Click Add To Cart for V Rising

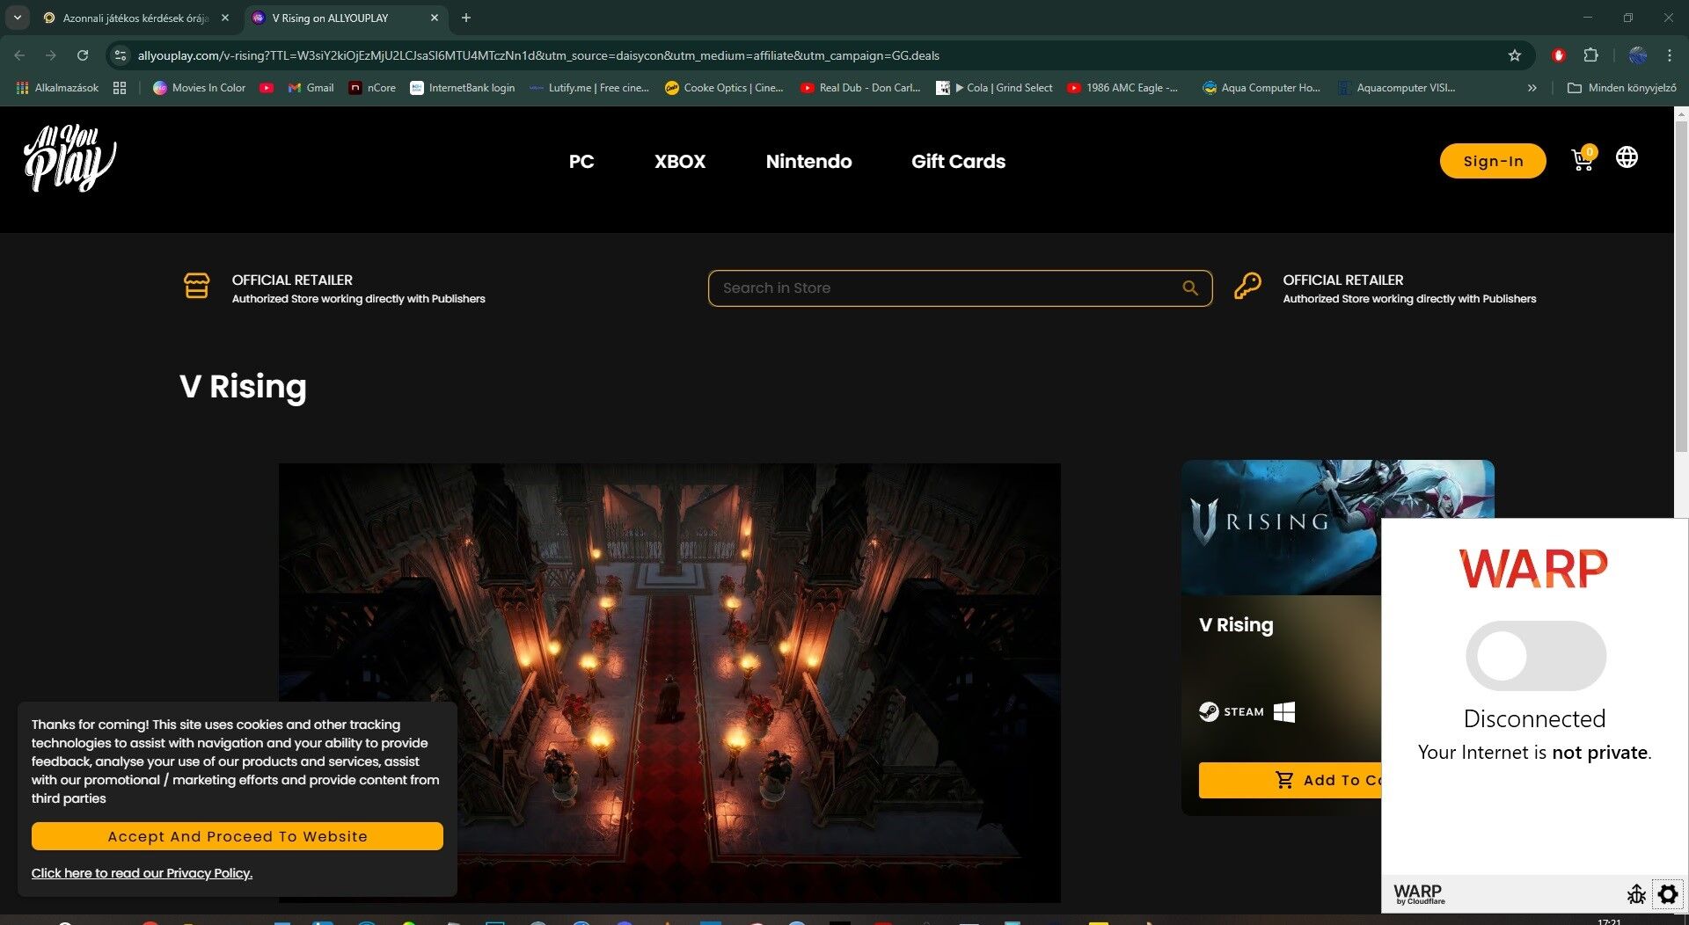point(1290,780)
